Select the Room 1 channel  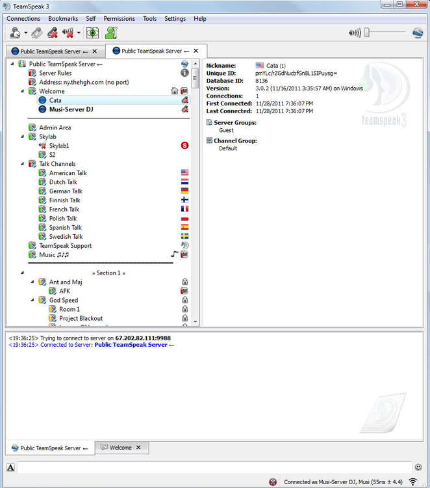click(x=70, y=309)
